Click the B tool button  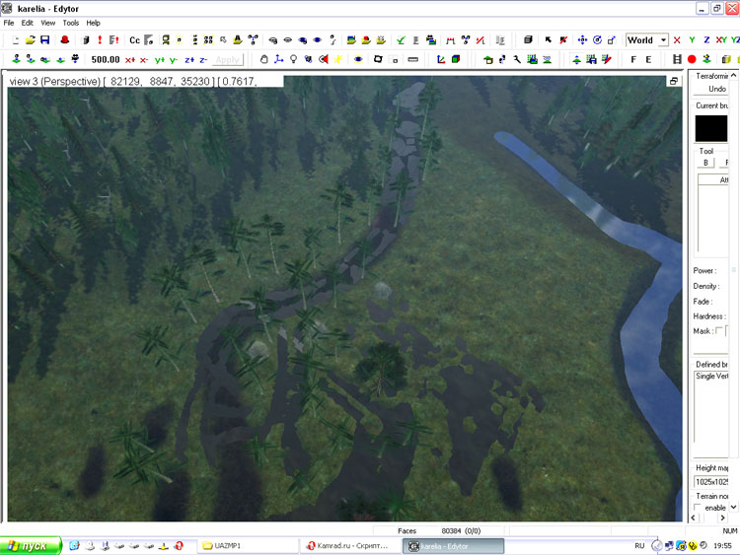click(x=706, y=163)
